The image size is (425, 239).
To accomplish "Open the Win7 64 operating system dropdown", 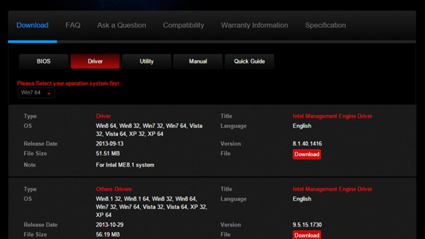I will pyautogui.click(x=36, y=93).
